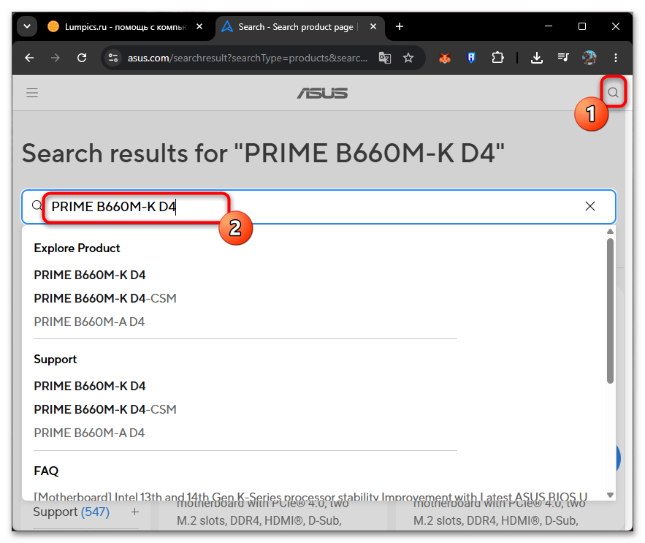Open the ASUS hamburger menu
The width and height of the screenshot is (645, 543).
[32, 93]
